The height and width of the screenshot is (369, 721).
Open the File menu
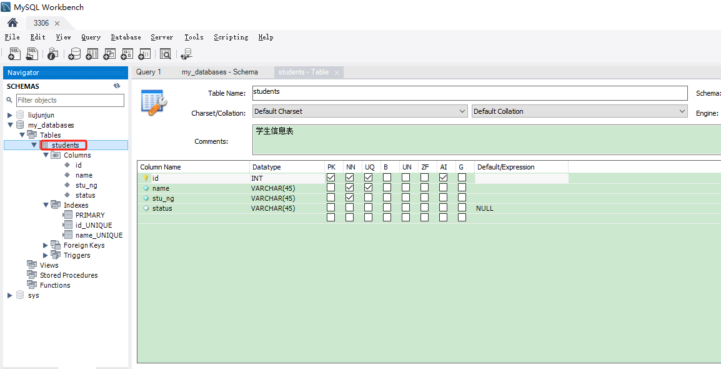point(12,38)
